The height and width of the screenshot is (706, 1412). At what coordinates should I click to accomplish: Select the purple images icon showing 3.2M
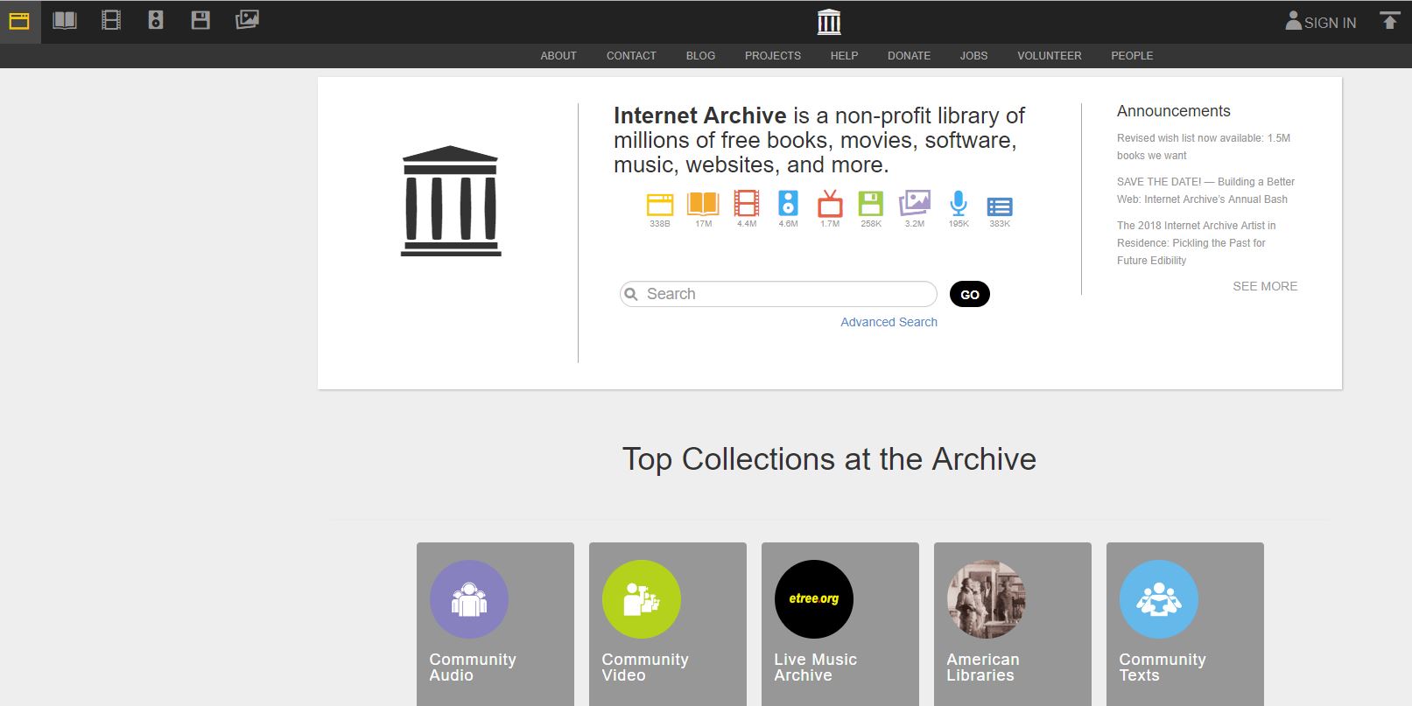click(914, 205)
